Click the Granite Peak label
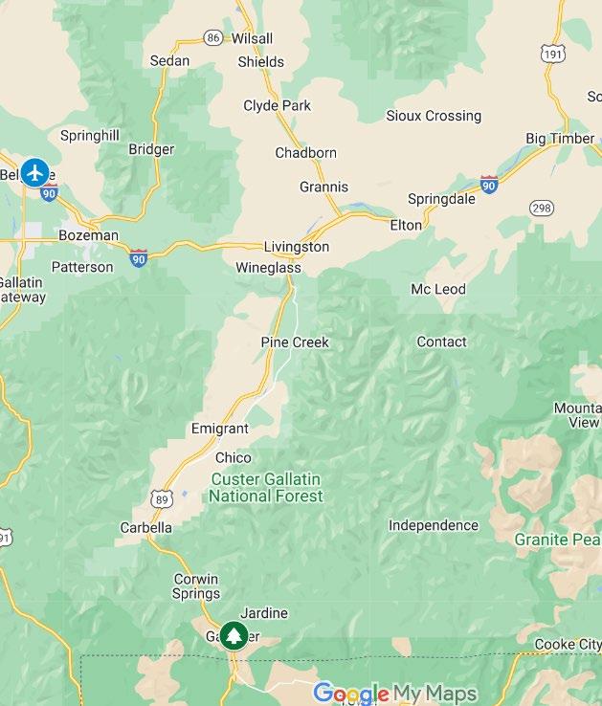Screen dimensions: 602x706 558,540
